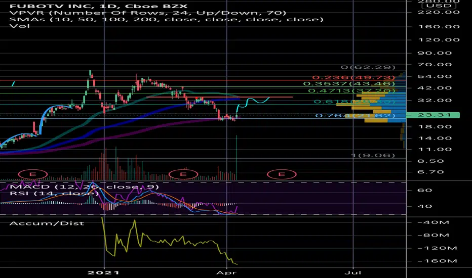This screenshot has width=472, height=278.
Task: Click the tall green volume bar in April
Action: point(237,158)
